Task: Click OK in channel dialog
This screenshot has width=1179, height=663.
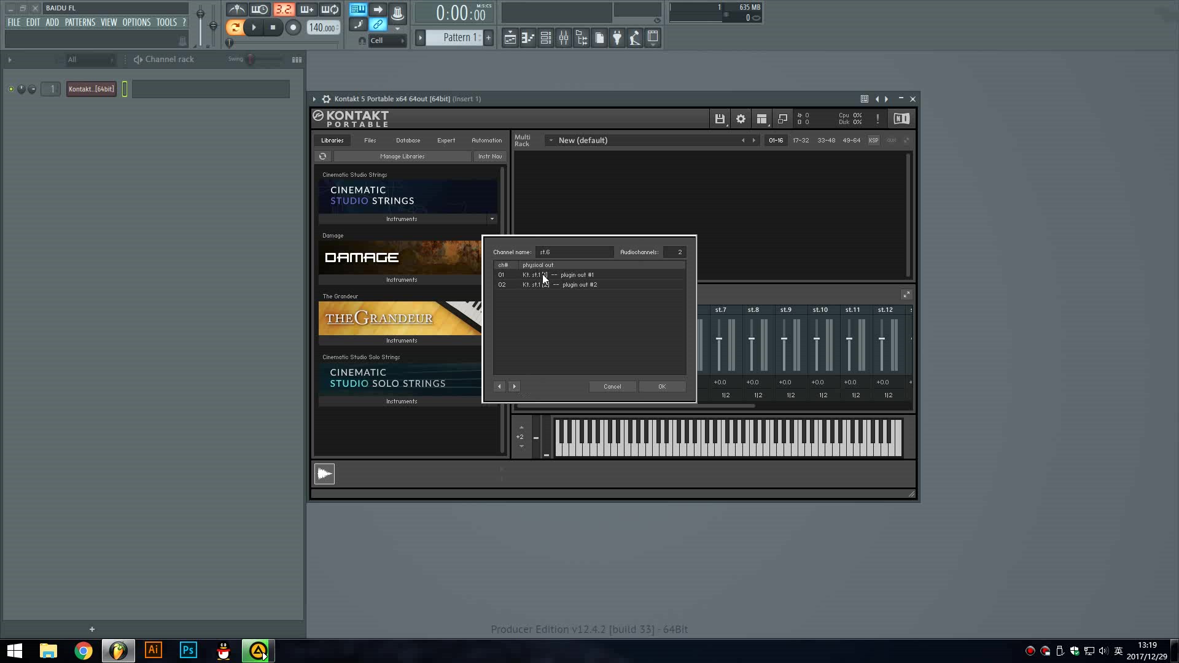Action: tap(662, 387)
